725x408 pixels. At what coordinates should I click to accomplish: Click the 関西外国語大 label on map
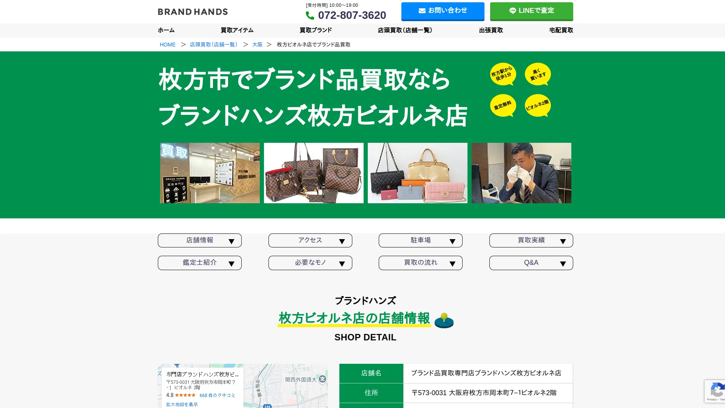pos(301,380)
